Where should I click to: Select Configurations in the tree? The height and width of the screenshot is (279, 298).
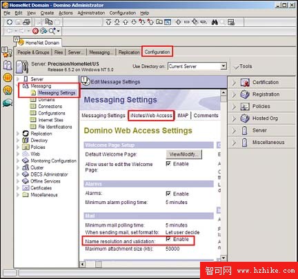(x=52, y=113)
